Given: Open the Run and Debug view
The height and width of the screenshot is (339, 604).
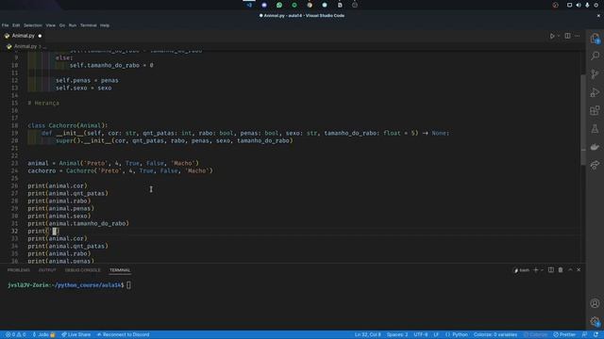Looking at the screenshot, I should [x=595, y=92].
